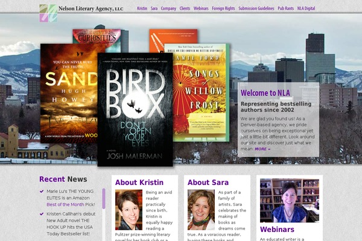The image size is (362, 241).
Task: Click Sara's portrait photo
Action: (201, 210)
